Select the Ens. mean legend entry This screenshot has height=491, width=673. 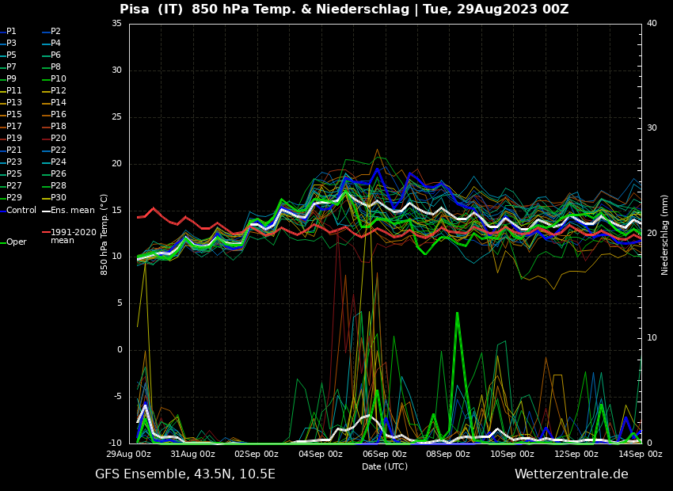(x=72, y=210)
